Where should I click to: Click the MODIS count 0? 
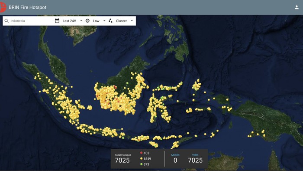tap(175, 160)
